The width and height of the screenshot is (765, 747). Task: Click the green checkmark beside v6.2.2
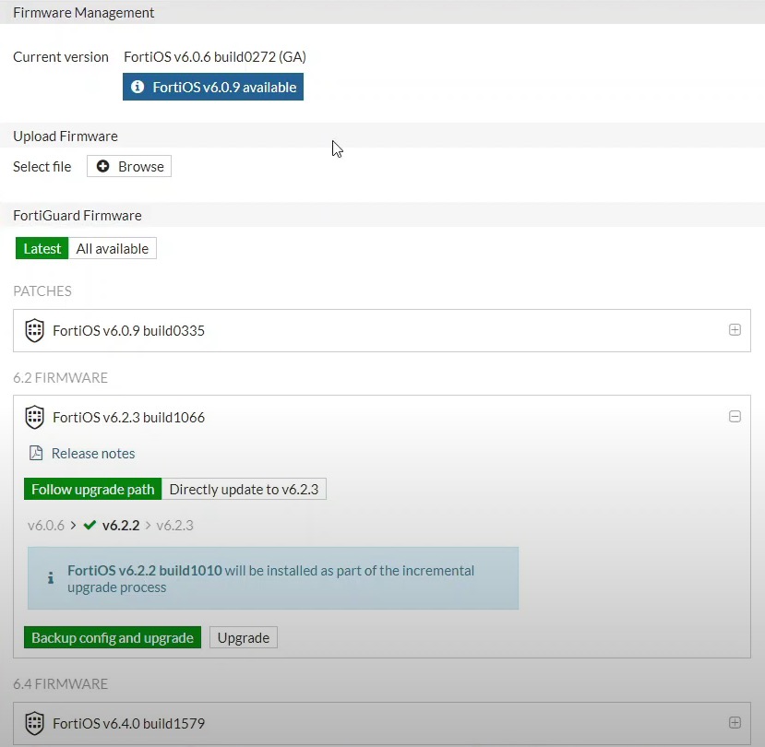click(x=90, y=525)
